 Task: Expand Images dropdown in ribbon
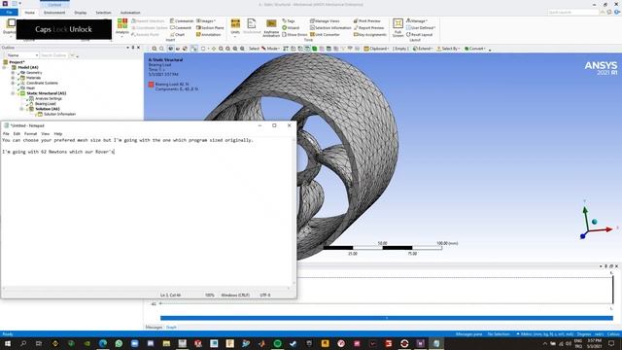[206, 20]
